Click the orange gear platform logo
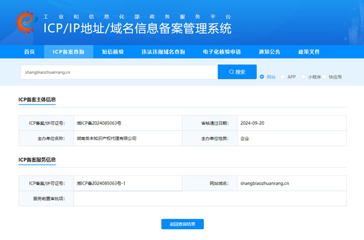Viewport: 364px width, 240px height. tap(26, 22)
